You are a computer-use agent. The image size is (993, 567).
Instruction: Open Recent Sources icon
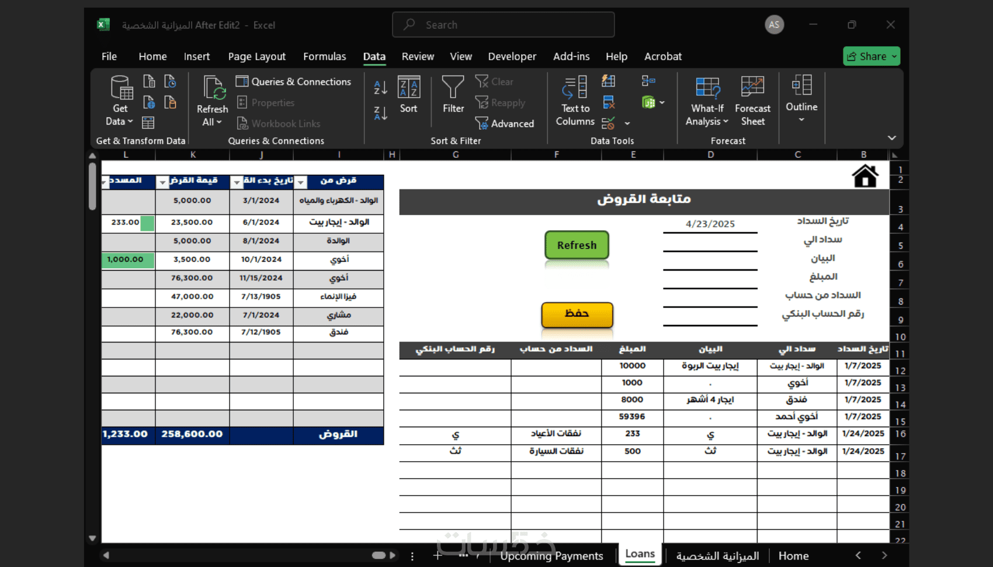[170, 81]
